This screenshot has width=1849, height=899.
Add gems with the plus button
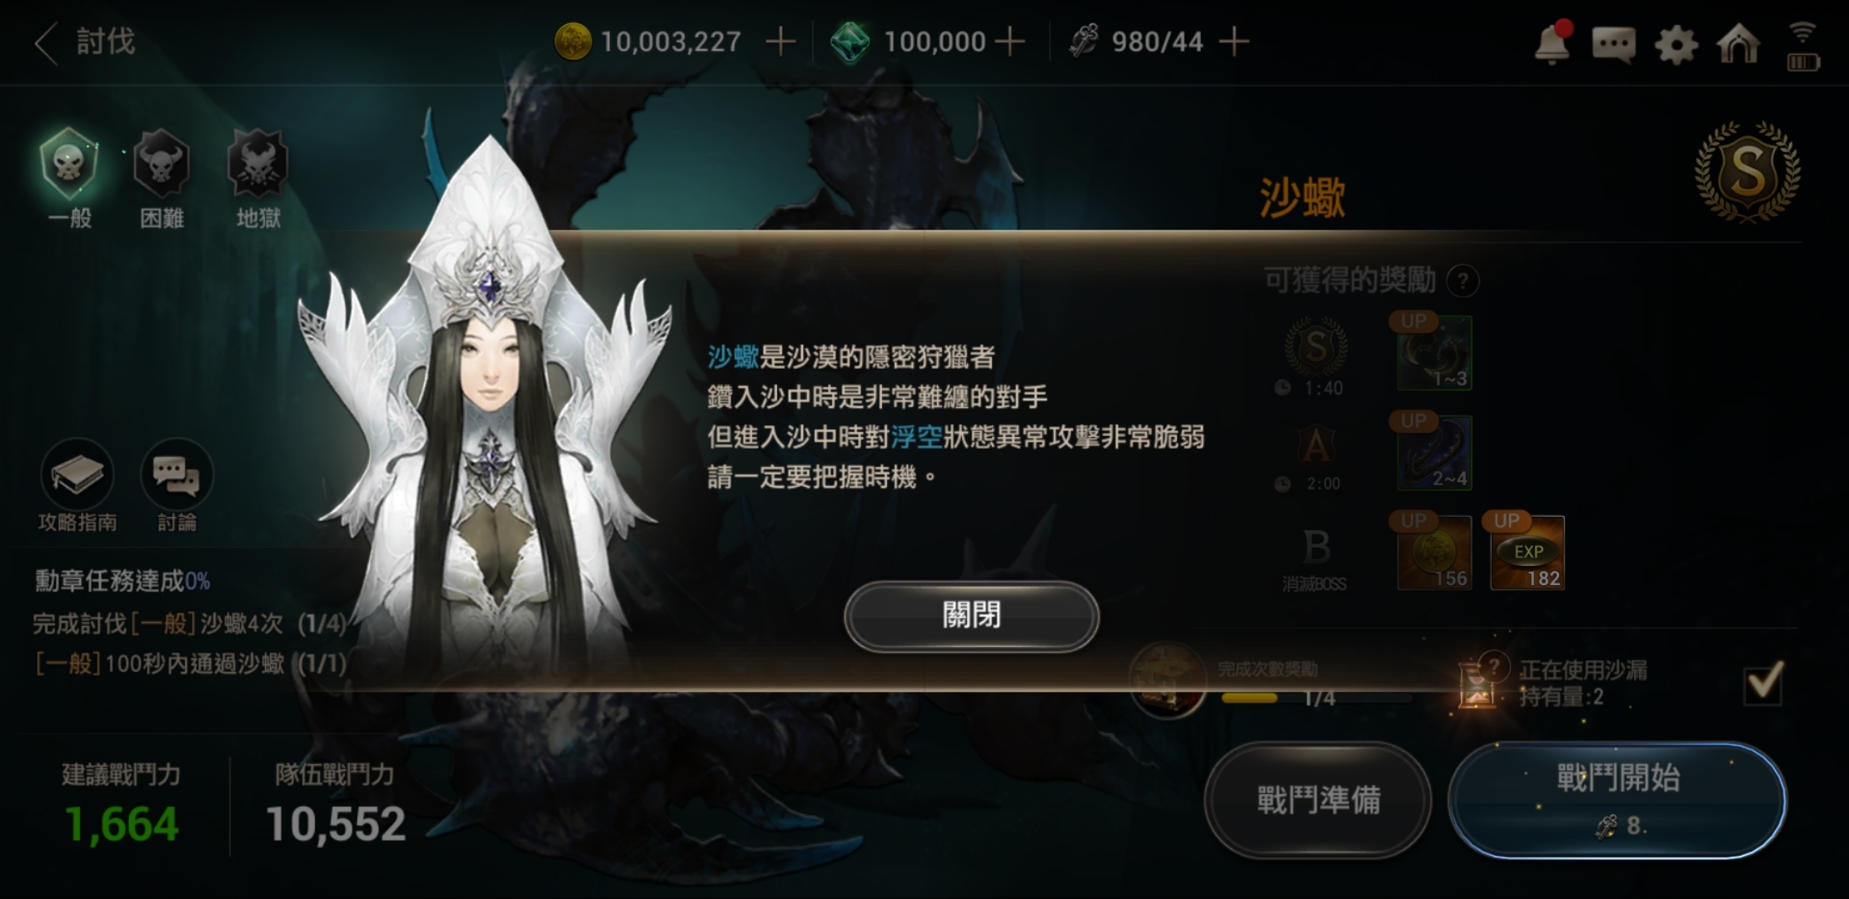click(1009, 41)
